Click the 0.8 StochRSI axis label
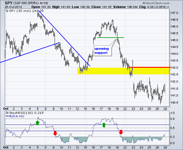This screenshot has height=150, width=183. [172, 119]
